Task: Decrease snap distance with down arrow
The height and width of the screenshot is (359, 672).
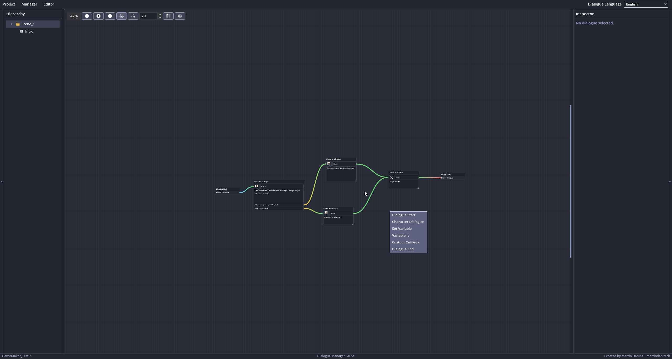Action: click(x=160, y=18)
